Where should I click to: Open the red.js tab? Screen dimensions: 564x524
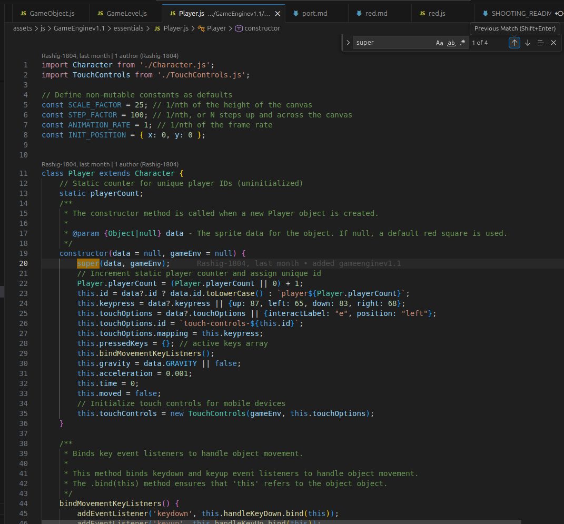(432, 14)
